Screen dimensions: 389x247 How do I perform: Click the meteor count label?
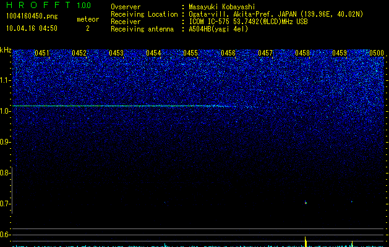point(88,19)
